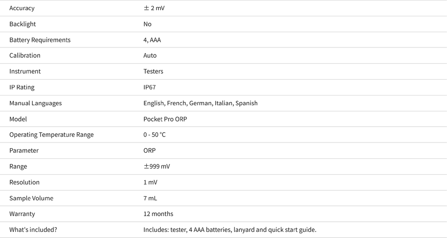
Task: Select the Battery Requirements label
Action: (x=40, y=40)
